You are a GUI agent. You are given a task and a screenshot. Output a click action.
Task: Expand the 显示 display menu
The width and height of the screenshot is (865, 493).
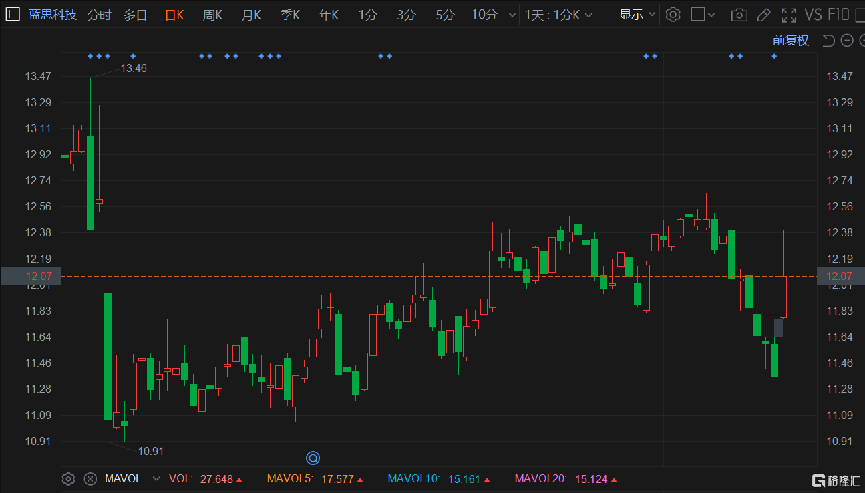click(637, 15)
